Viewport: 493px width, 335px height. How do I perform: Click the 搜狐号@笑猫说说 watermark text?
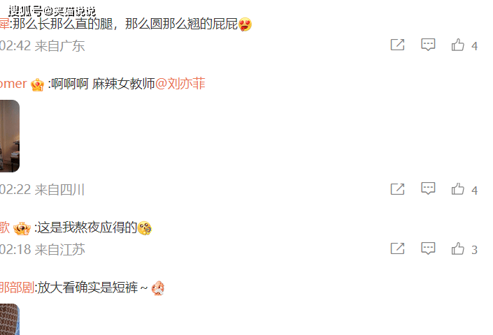click(52, 12)
